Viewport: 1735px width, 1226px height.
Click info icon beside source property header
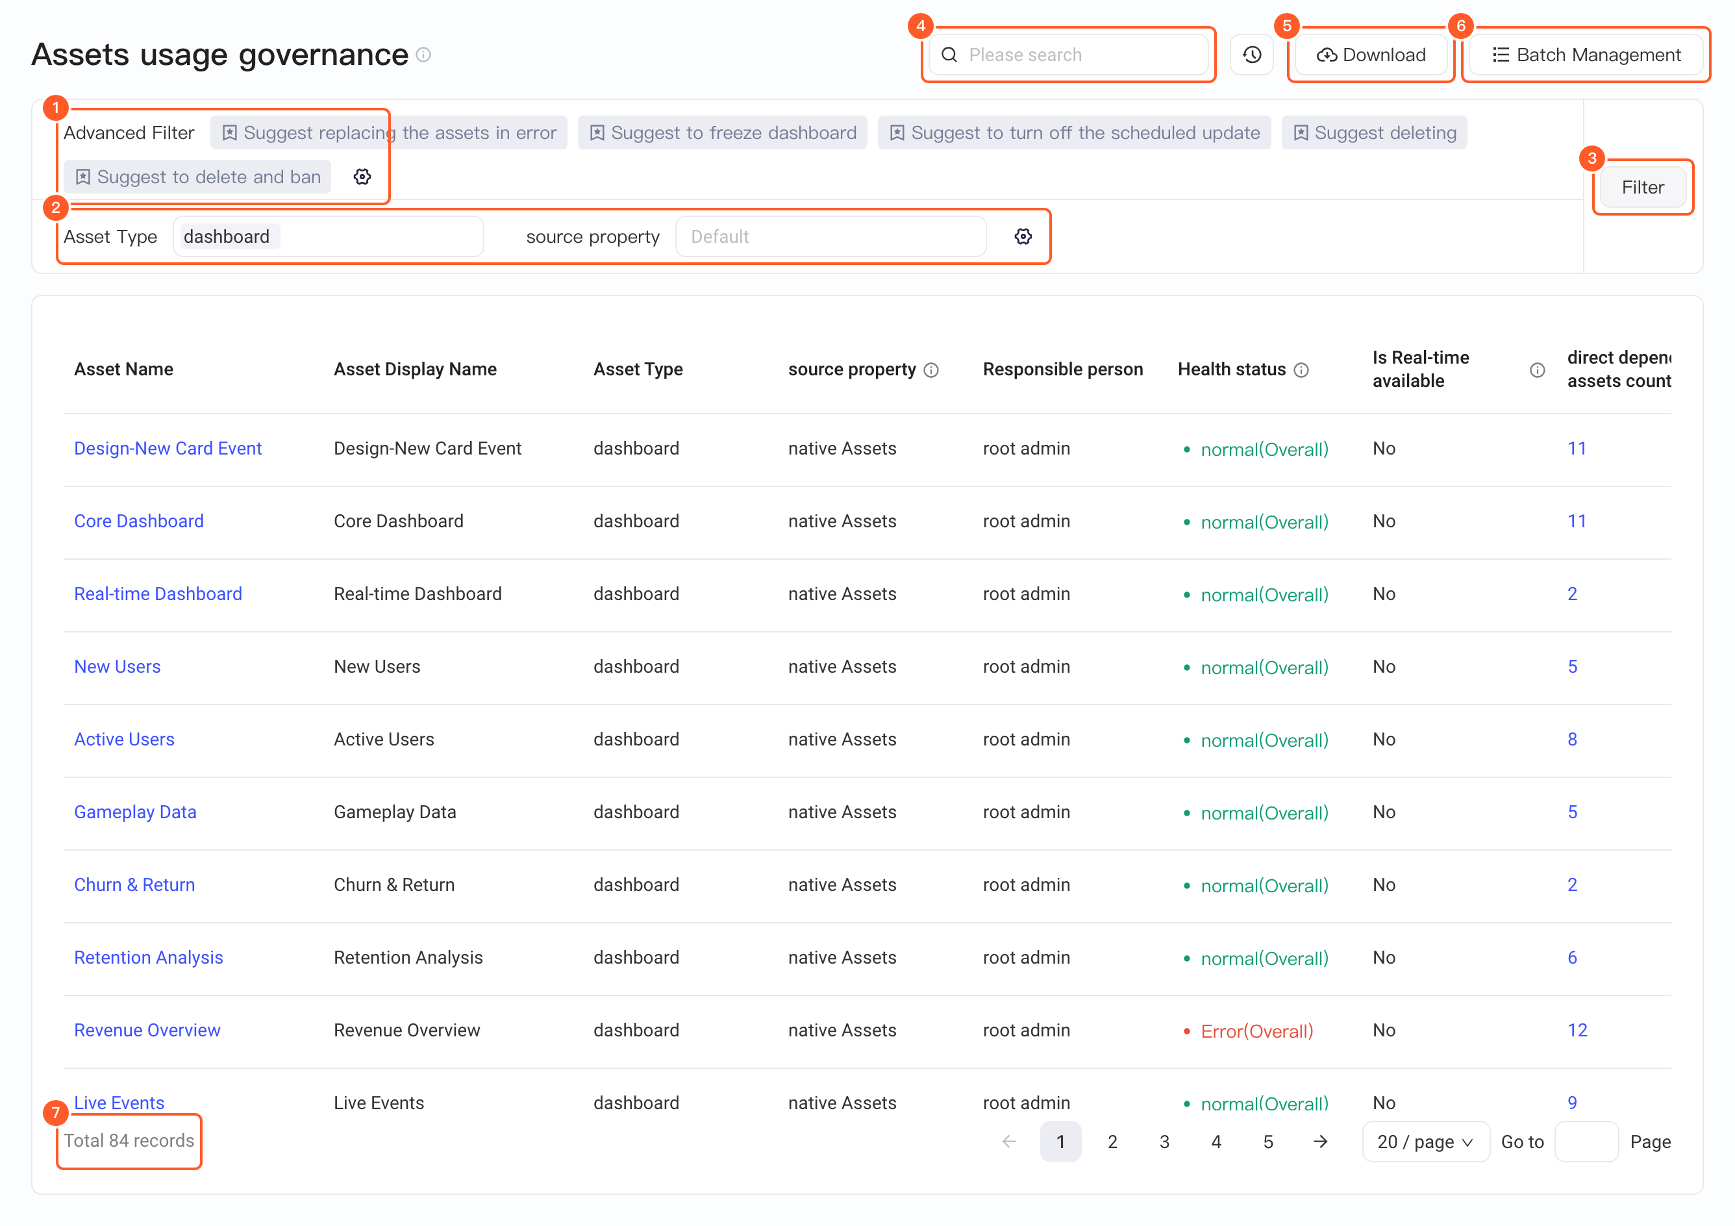point(931,370)
